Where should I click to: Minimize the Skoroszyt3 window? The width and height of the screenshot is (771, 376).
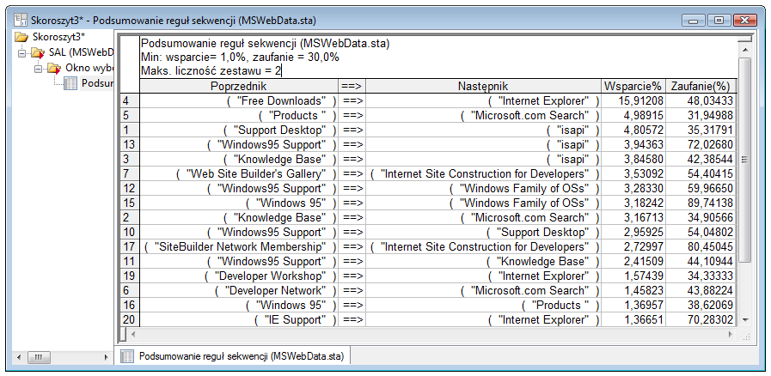[x=694, y=21]
